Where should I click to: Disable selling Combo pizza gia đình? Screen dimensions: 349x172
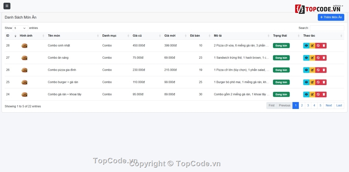coord(318,70)
